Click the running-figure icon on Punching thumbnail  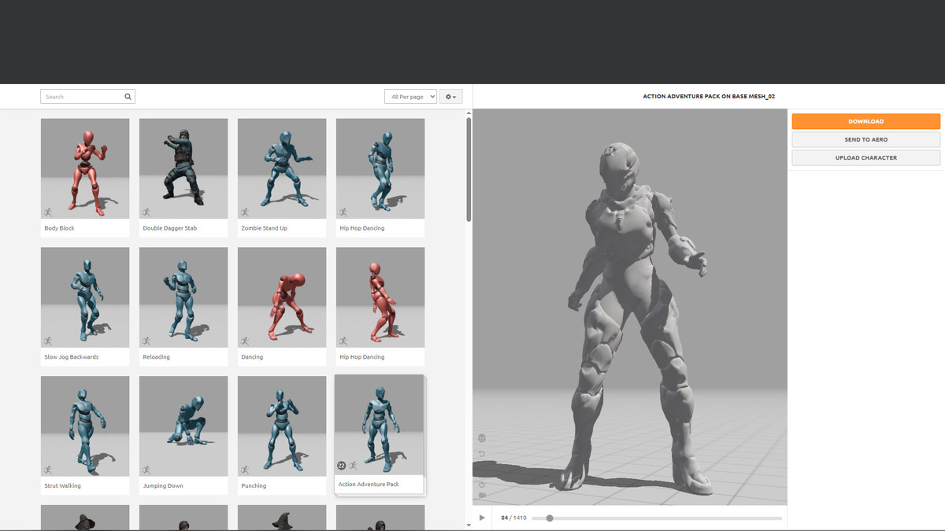(x=245, y=470)
